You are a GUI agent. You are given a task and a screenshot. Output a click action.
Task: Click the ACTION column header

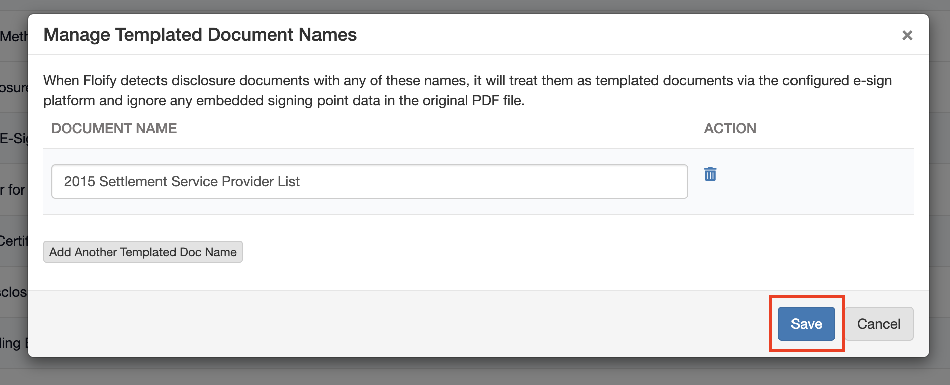click(730, 129)
